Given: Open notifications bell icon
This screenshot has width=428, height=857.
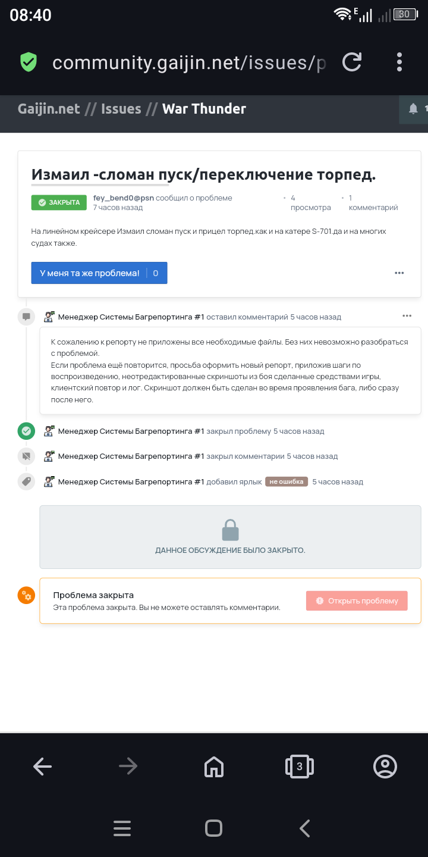Looking at the screenshot, I should pos(413,109).
